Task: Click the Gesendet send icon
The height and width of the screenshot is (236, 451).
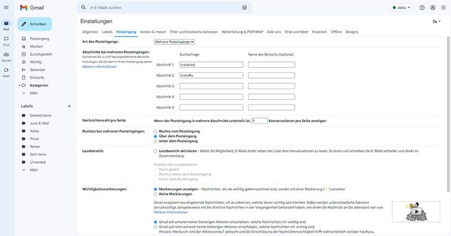Action: click(24, 70)
